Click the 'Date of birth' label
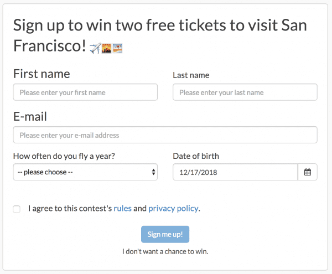This screenshot has width=332, height=274. (196, 156)
